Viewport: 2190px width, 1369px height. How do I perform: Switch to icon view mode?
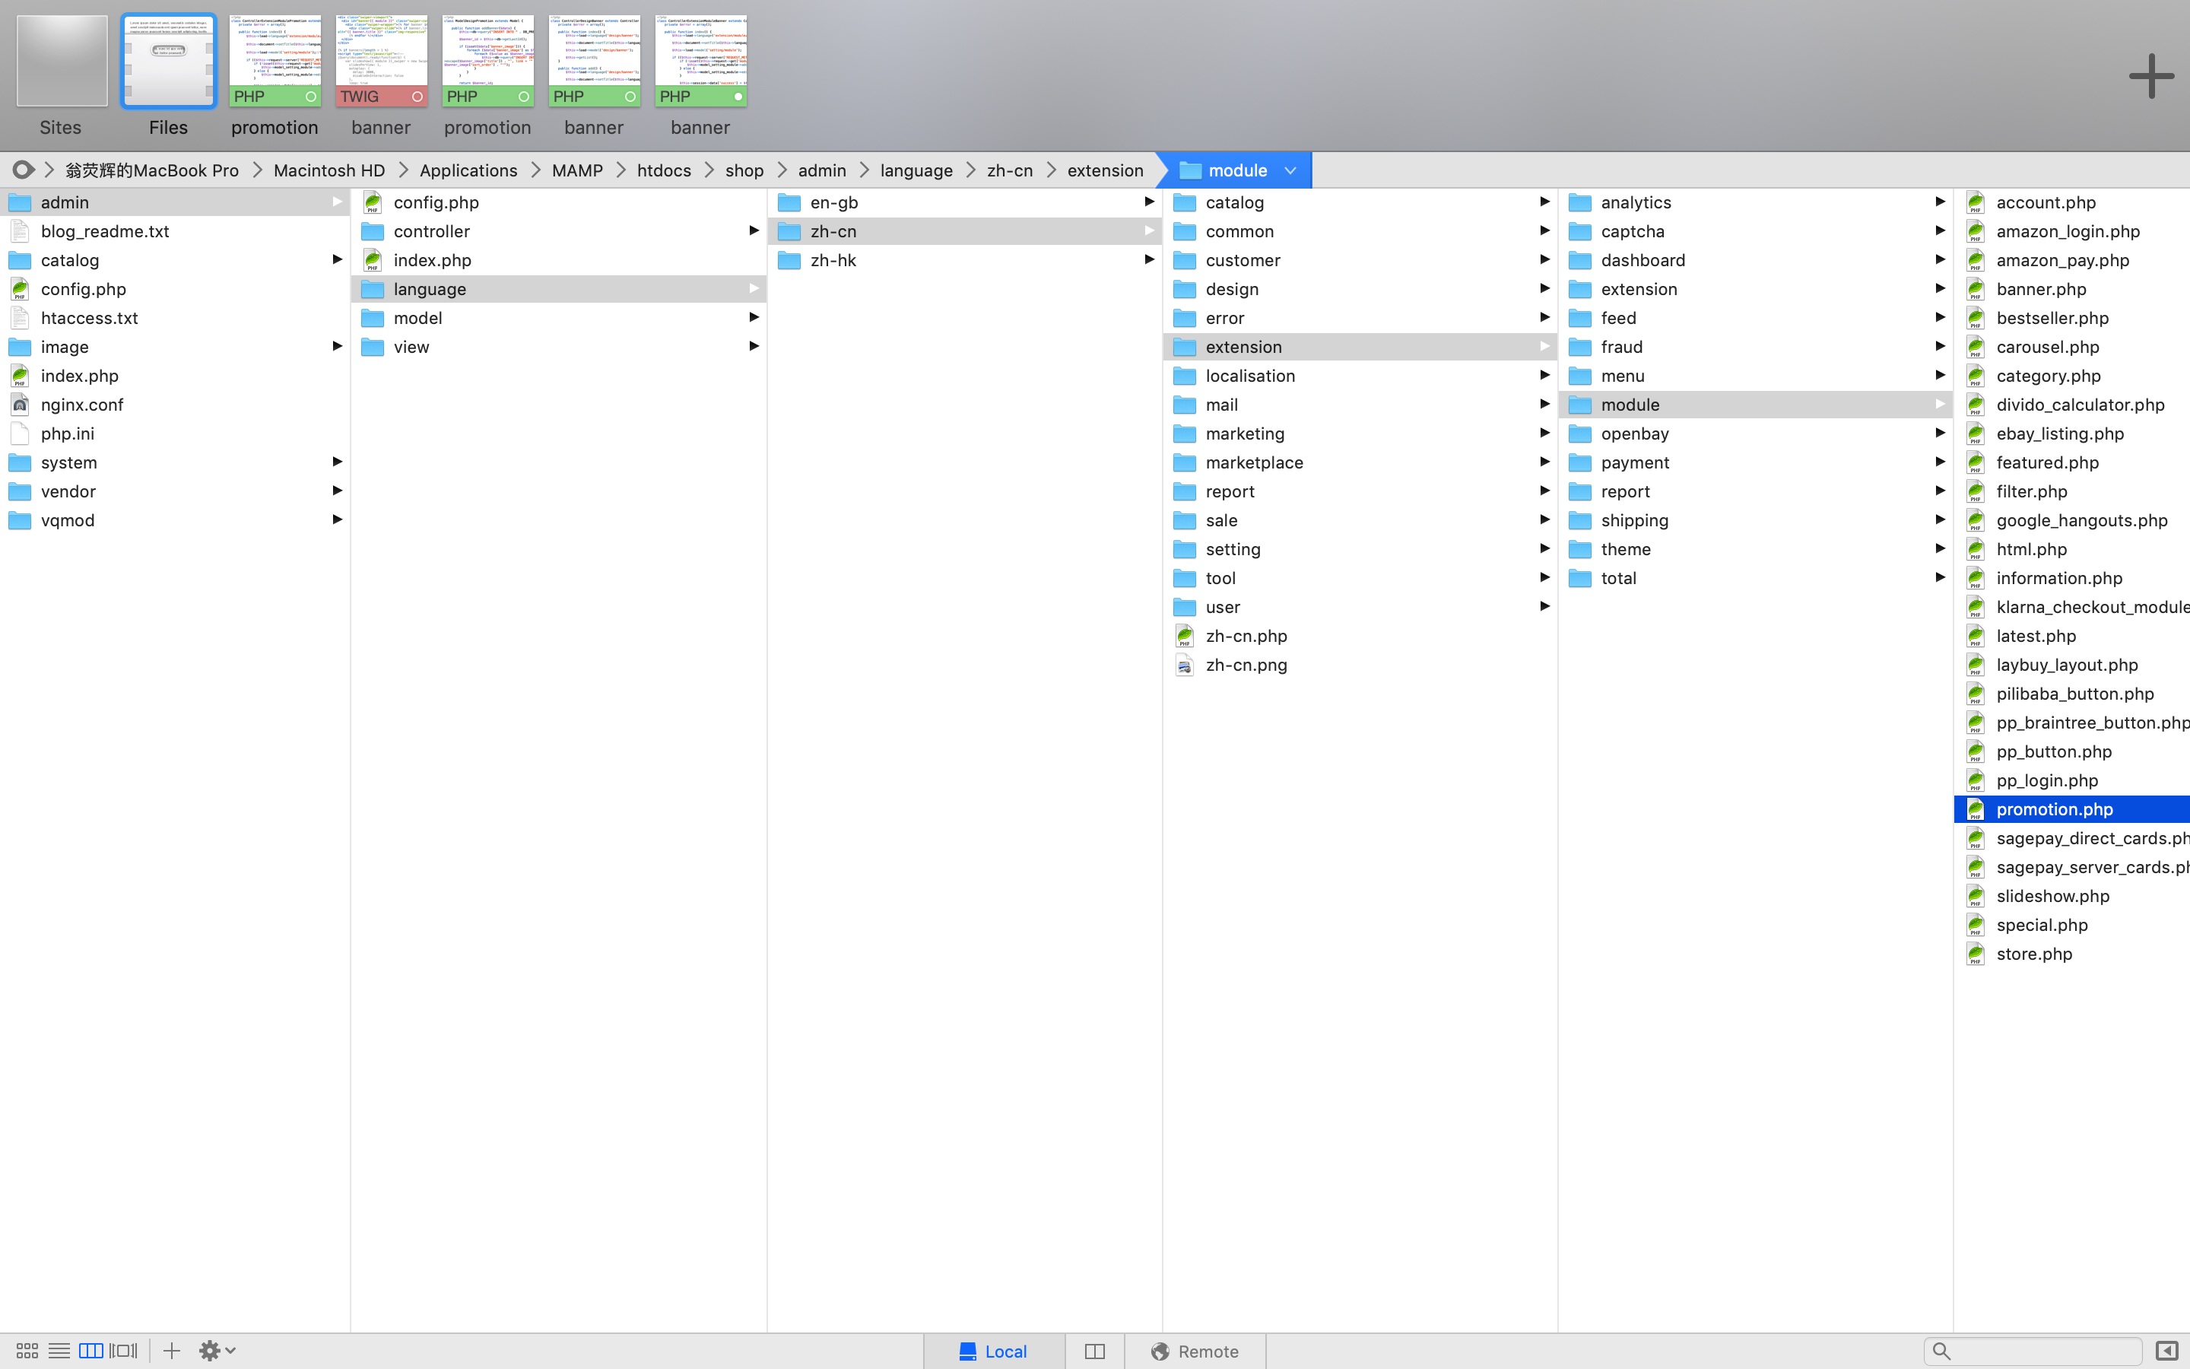coord(27,1351)
